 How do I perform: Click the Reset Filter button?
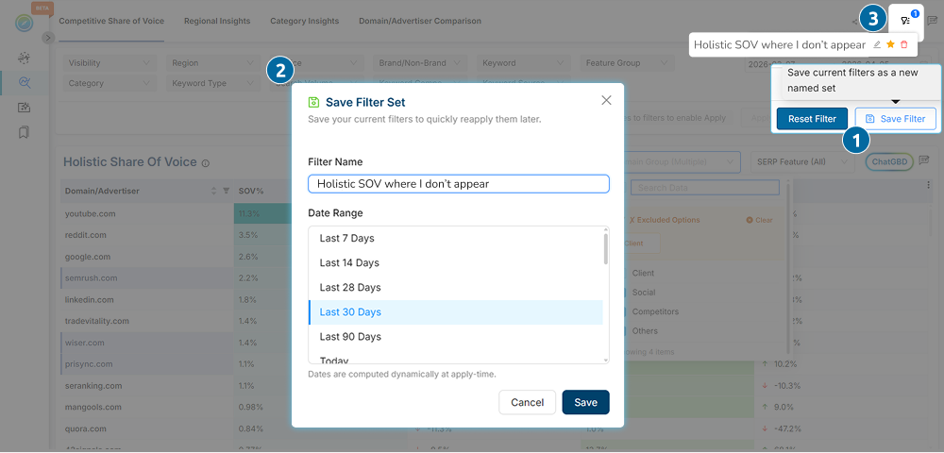[x=812, y=119]
